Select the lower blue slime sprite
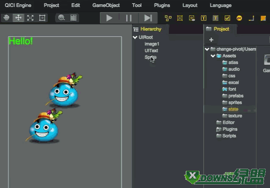Screen dimensions: 270x188 click(x=44, y=126)
